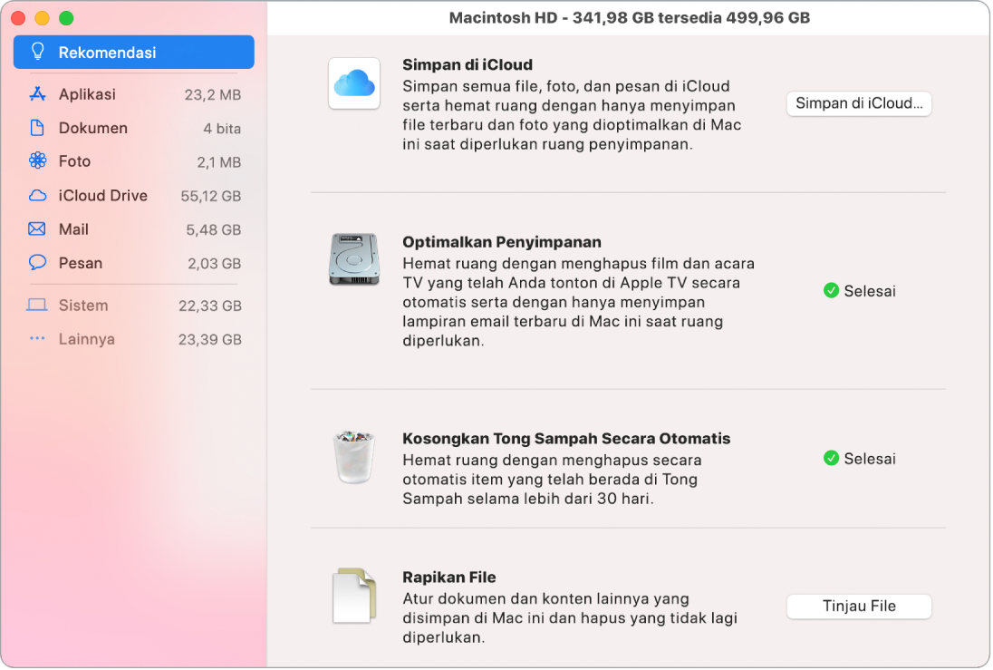This screenshot has width=993, height=670.
Task: Click the Pesan speech bubble icon
Action: tap(36, 263)
